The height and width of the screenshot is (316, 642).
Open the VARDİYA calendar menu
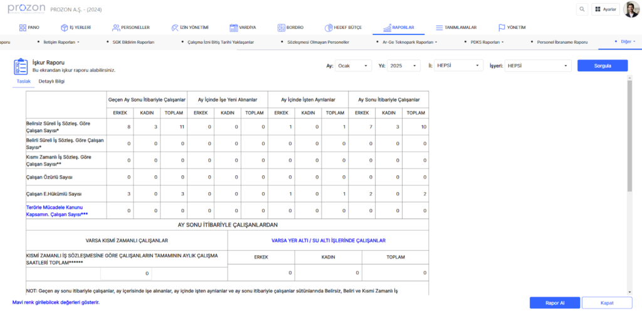point(243,28)
